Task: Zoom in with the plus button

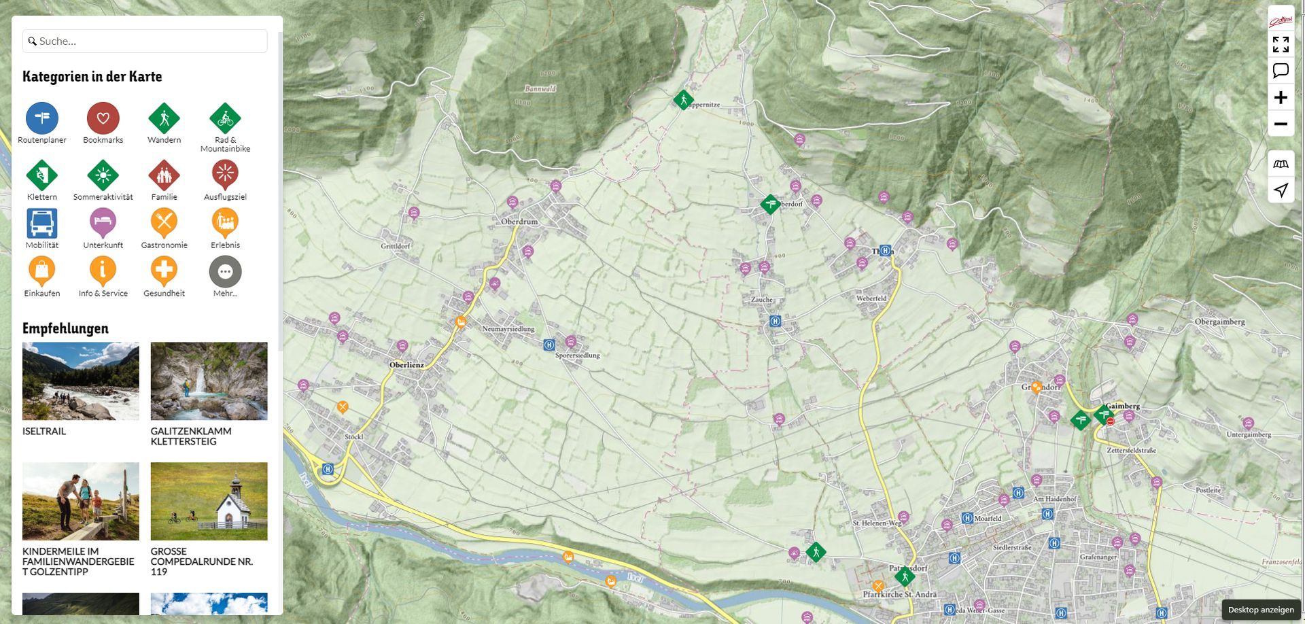Action: tap(1281, 97)
